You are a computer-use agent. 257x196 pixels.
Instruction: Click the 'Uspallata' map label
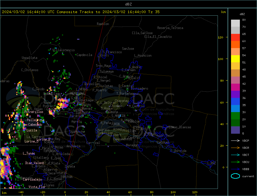point(29,58)
